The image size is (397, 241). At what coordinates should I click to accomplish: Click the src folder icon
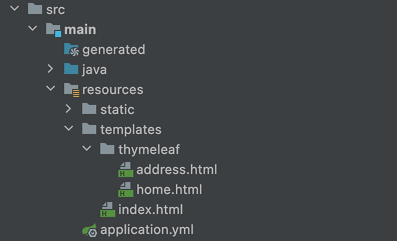click(35, 9)
